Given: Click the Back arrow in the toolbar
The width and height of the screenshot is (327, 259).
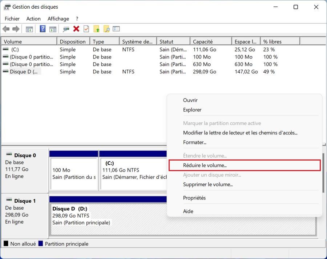Looking at the screenshot, I should pos(6,29).
